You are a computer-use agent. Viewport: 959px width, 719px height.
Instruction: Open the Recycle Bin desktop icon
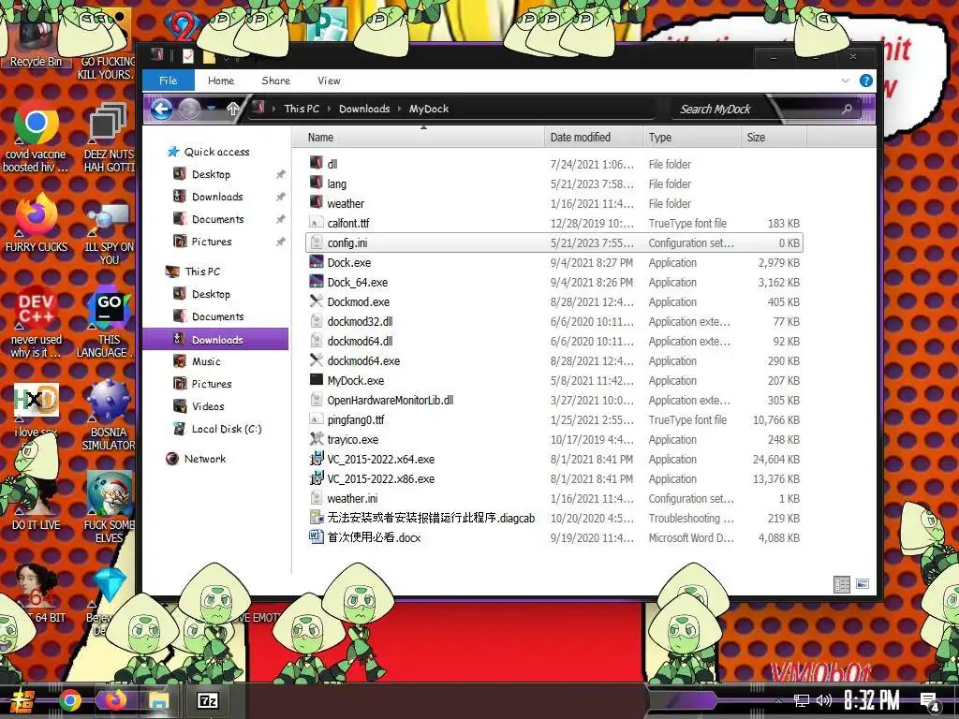click(36, 37)
